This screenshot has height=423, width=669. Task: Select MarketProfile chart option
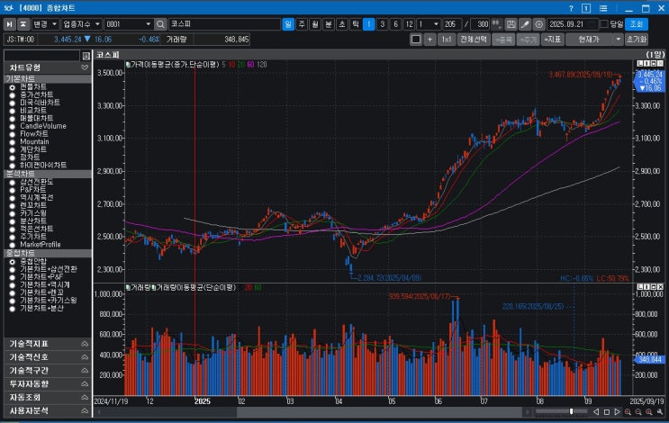point(13,245)
